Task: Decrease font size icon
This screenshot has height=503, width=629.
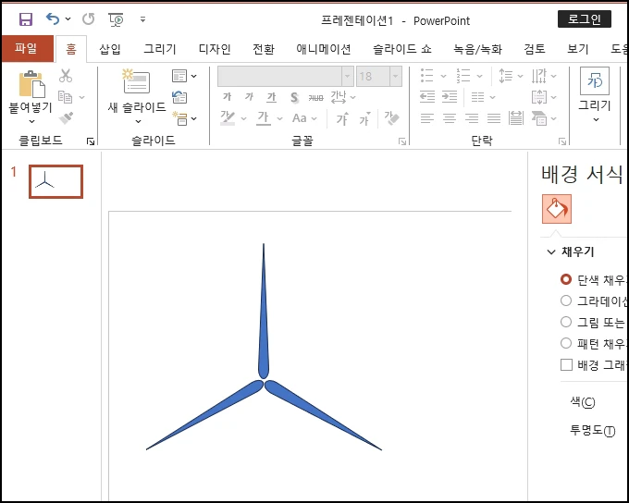Action: (x=364, y=118)
